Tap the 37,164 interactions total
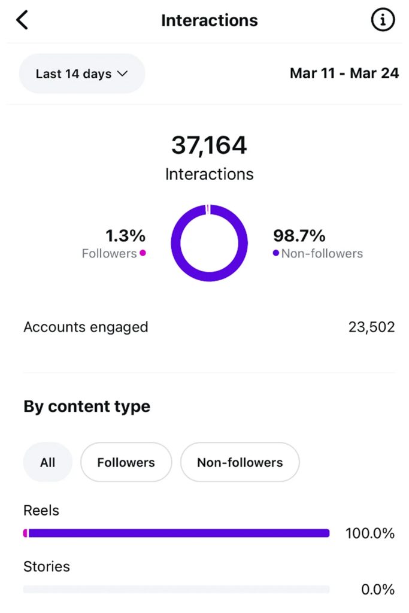Screen dimensions: 409x613 [x=209, y=145]
